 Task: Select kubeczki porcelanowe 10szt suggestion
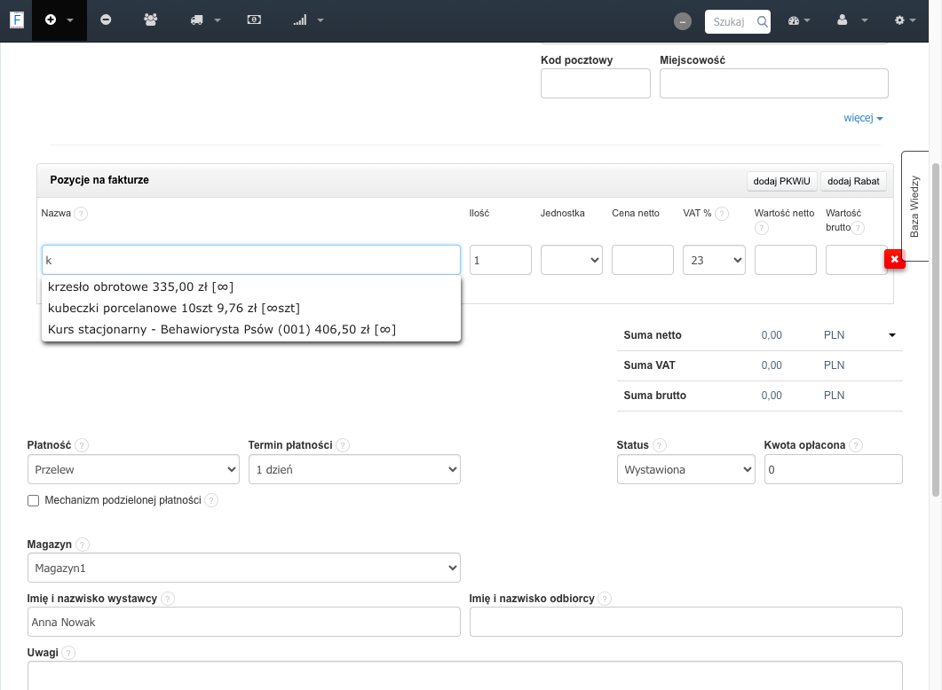click(x=251, y=308)
